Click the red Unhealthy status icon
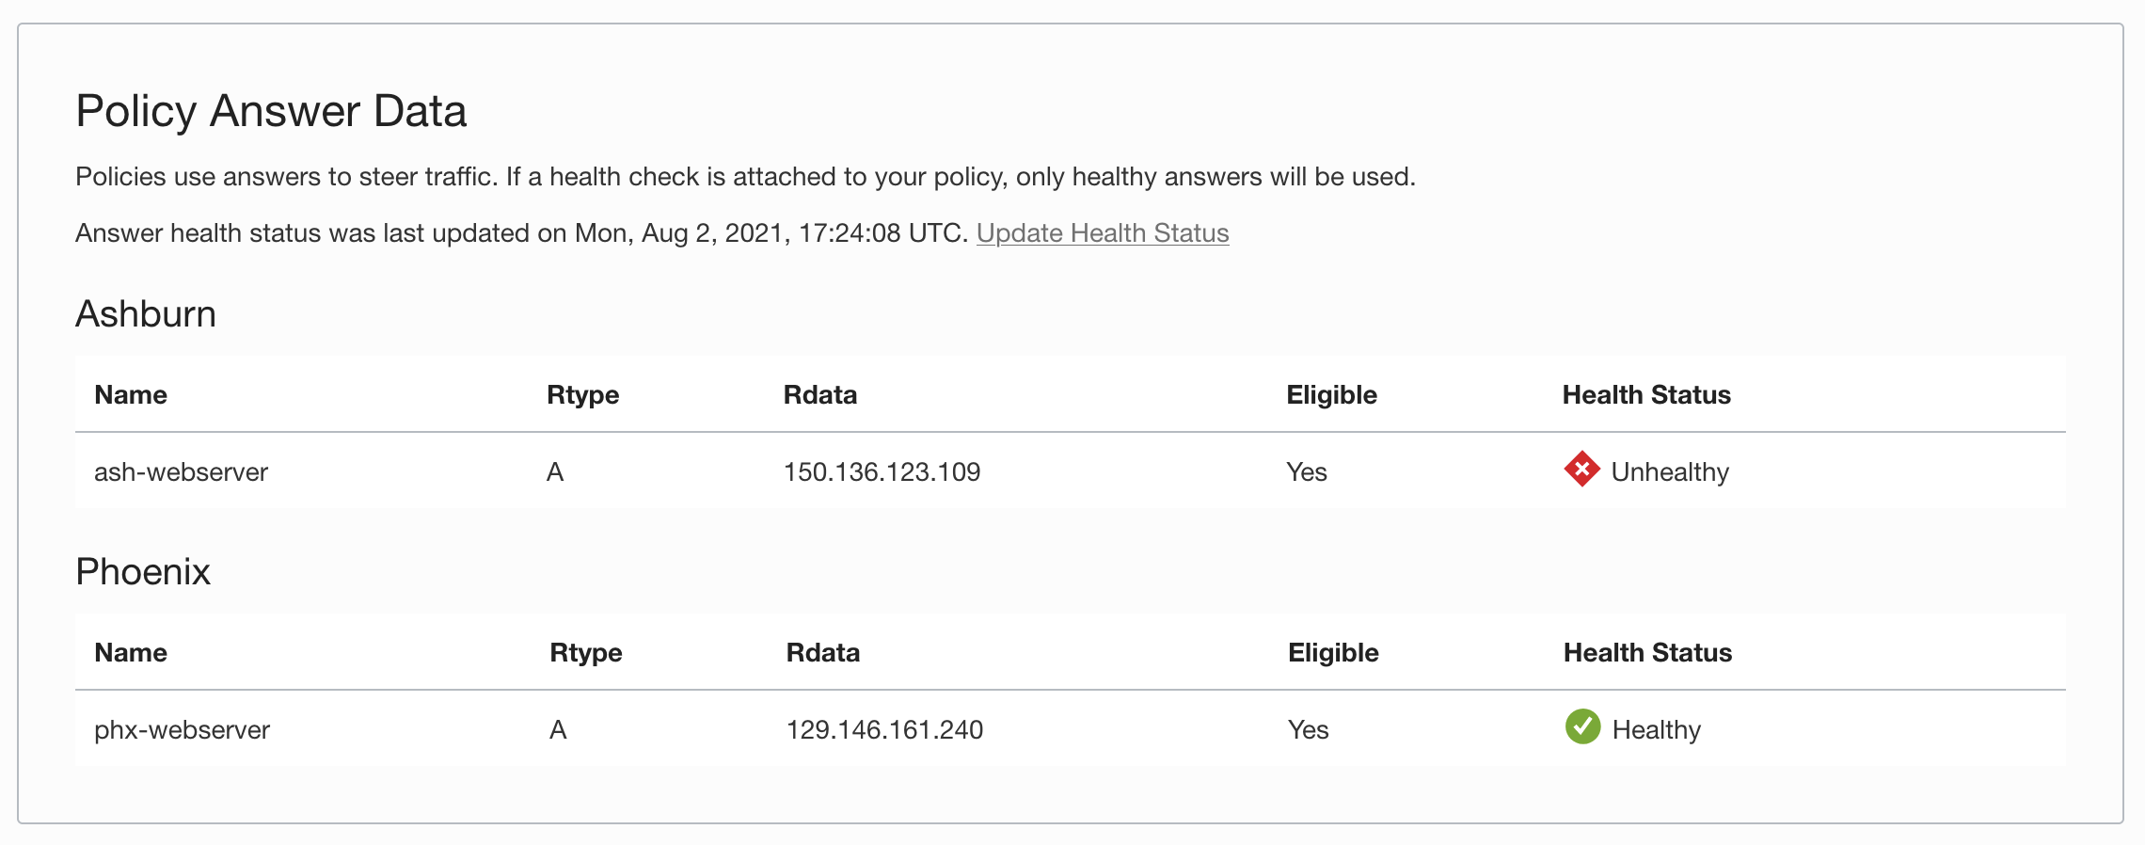The width and height of the screenshot is (2145, 845). coord(1581,469)
